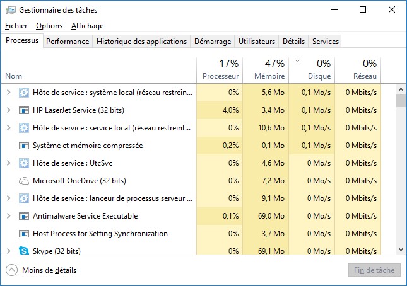The height and width of the screenshot is (286, 407).
Task: Click the Host Process for Setting Synchronization icon
Action: pos(24,234)
